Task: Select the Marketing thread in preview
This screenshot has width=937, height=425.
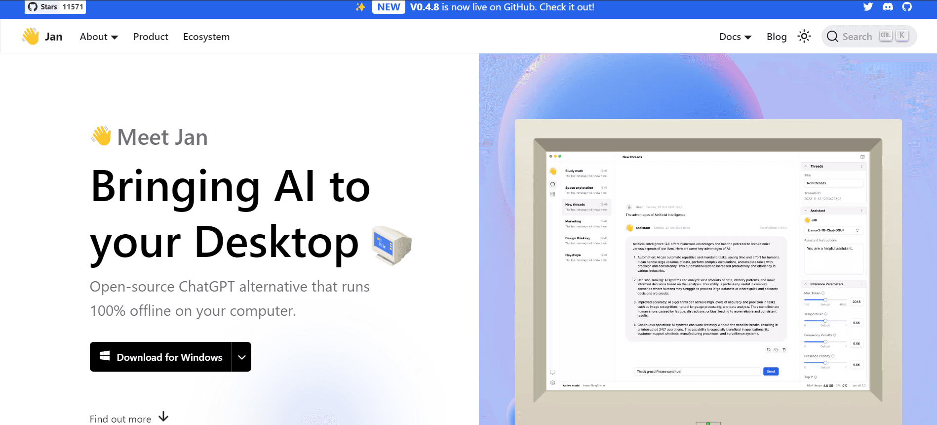Action: pos(586,224)
